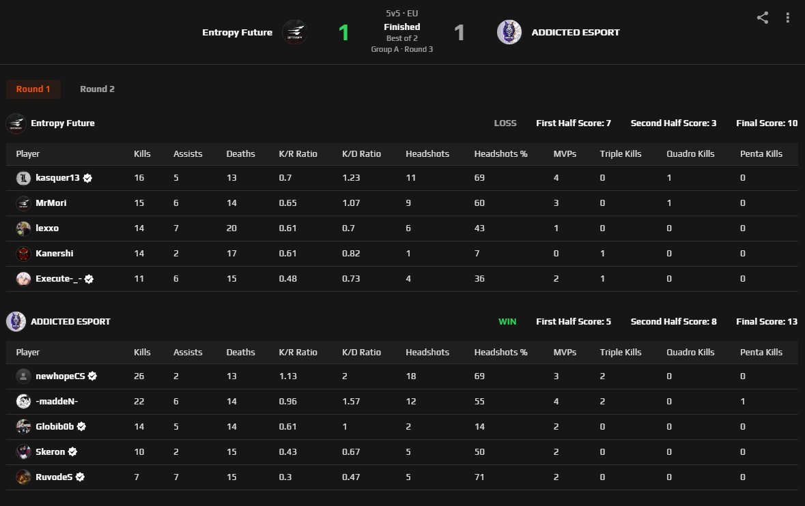805x506 pixels.
Task: Open MrMori's avatar
Action: [x=23, y=203]
